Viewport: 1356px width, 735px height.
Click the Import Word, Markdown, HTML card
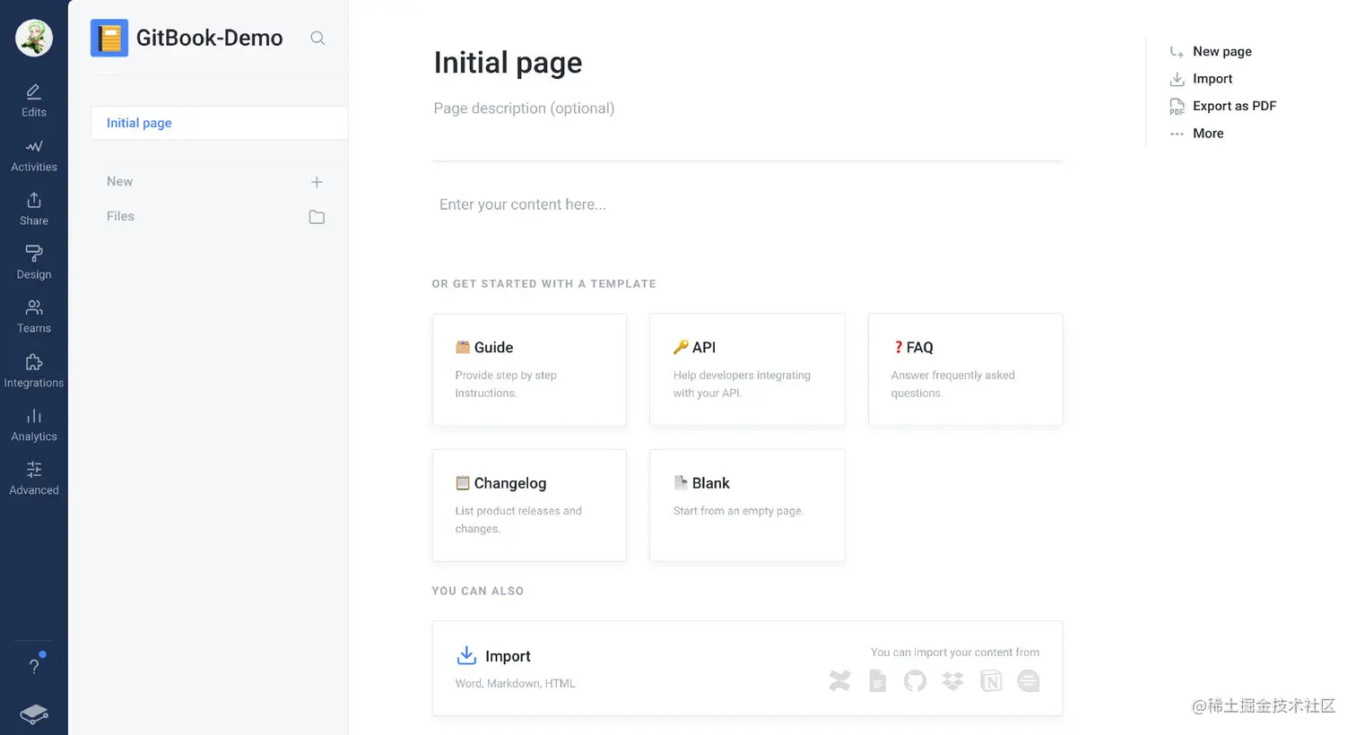point(747,669)
